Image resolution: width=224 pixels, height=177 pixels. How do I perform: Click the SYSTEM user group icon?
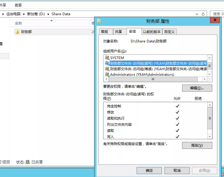coord(107,58)
